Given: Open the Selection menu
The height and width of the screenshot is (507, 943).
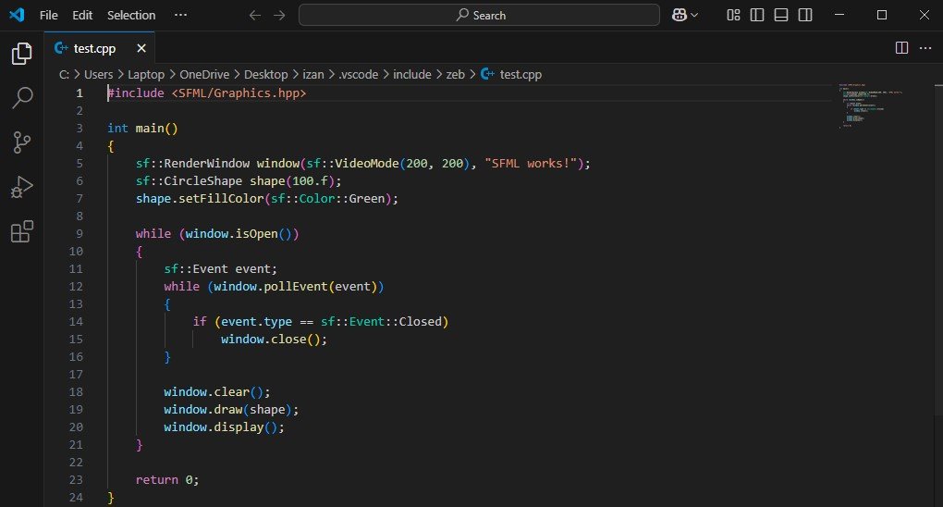Looking at the screenshot, I should [x=131, y=15].
